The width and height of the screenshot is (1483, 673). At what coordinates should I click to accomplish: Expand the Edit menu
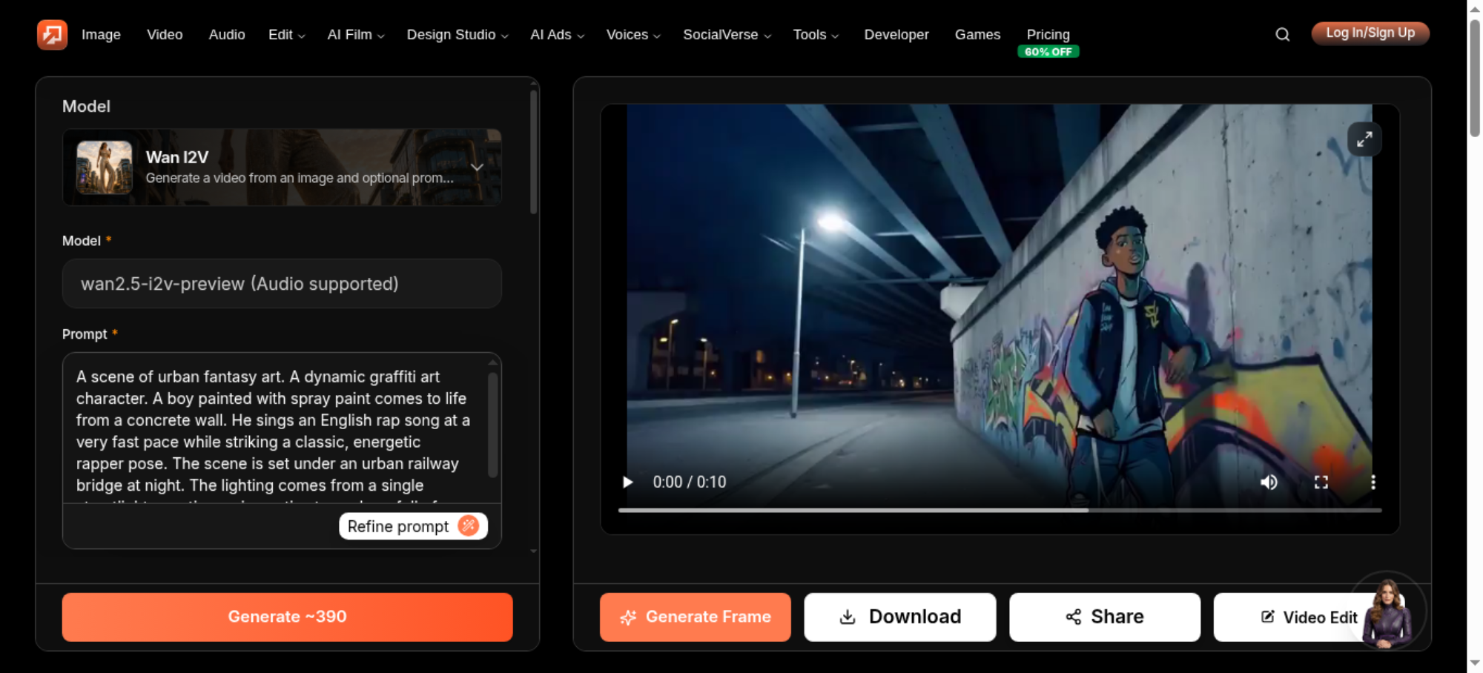pyautogui.click(x=286, y=35)
